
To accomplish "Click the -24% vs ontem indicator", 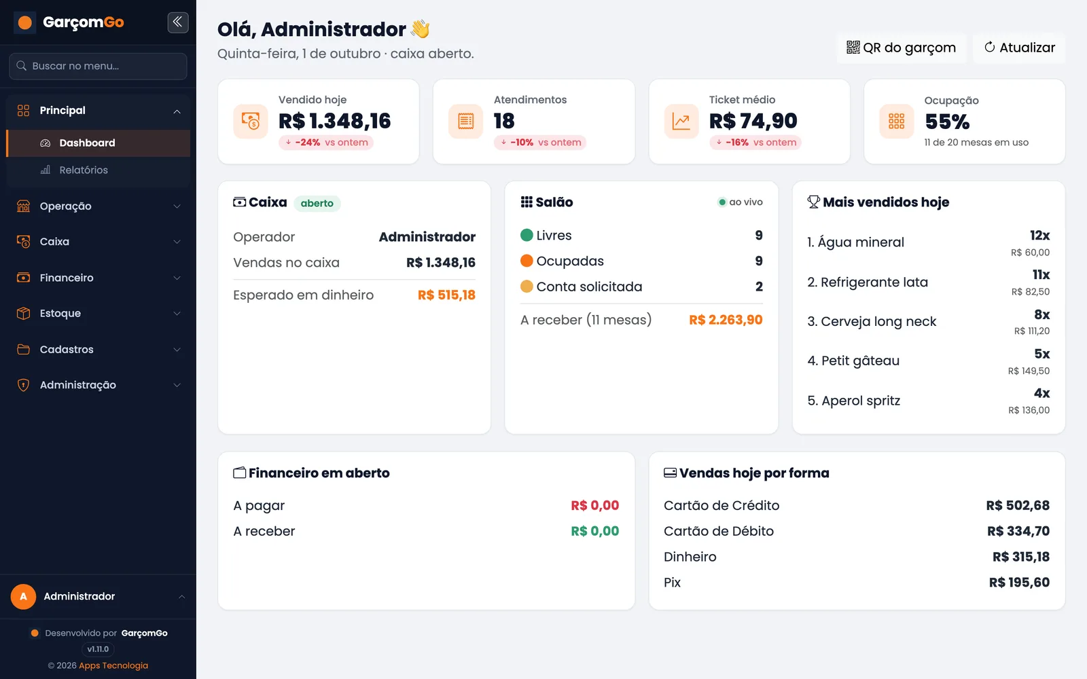I will point(326,143).
